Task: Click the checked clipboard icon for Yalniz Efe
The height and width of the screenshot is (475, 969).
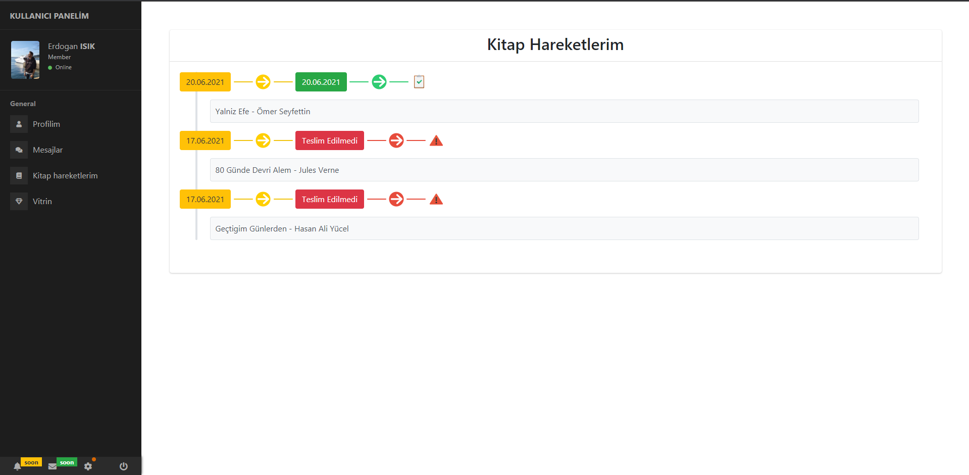Action: point(419,81)
